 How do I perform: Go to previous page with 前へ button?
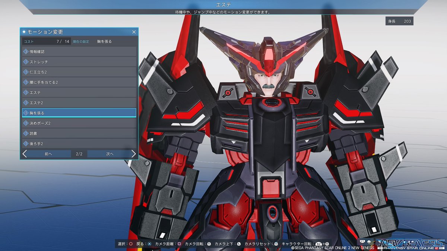[x=48, y=154]
